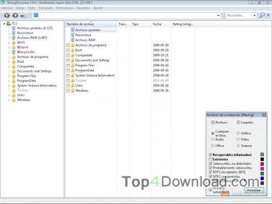Viewport: 272px width, 204px height.
Task: Sort by Nombre de archivo column header
Action: click(x=91, y=24)
